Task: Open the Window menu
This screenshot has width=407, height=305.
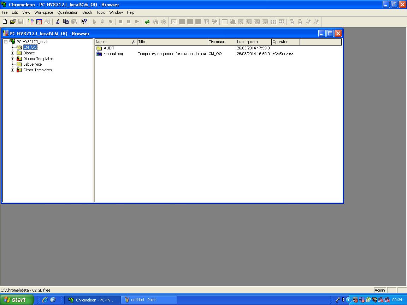Action: (x=116, y=12)
